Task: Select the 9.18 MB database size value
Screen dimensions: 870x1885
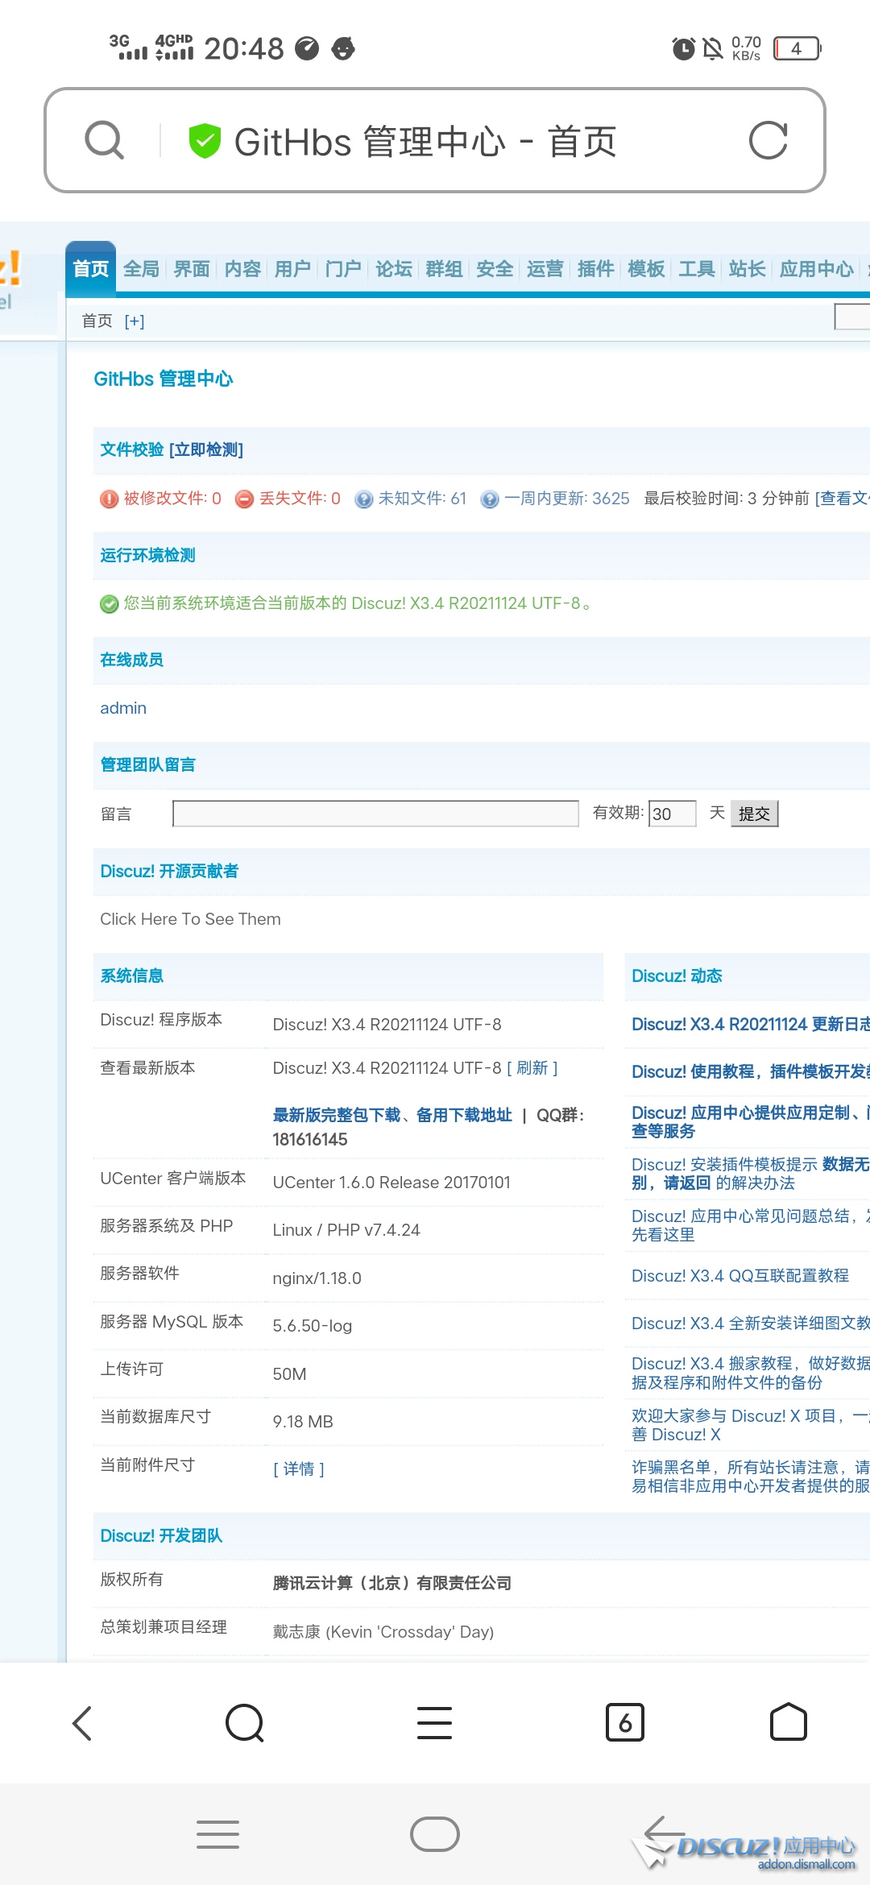Action: click(x=303, y=1422)
